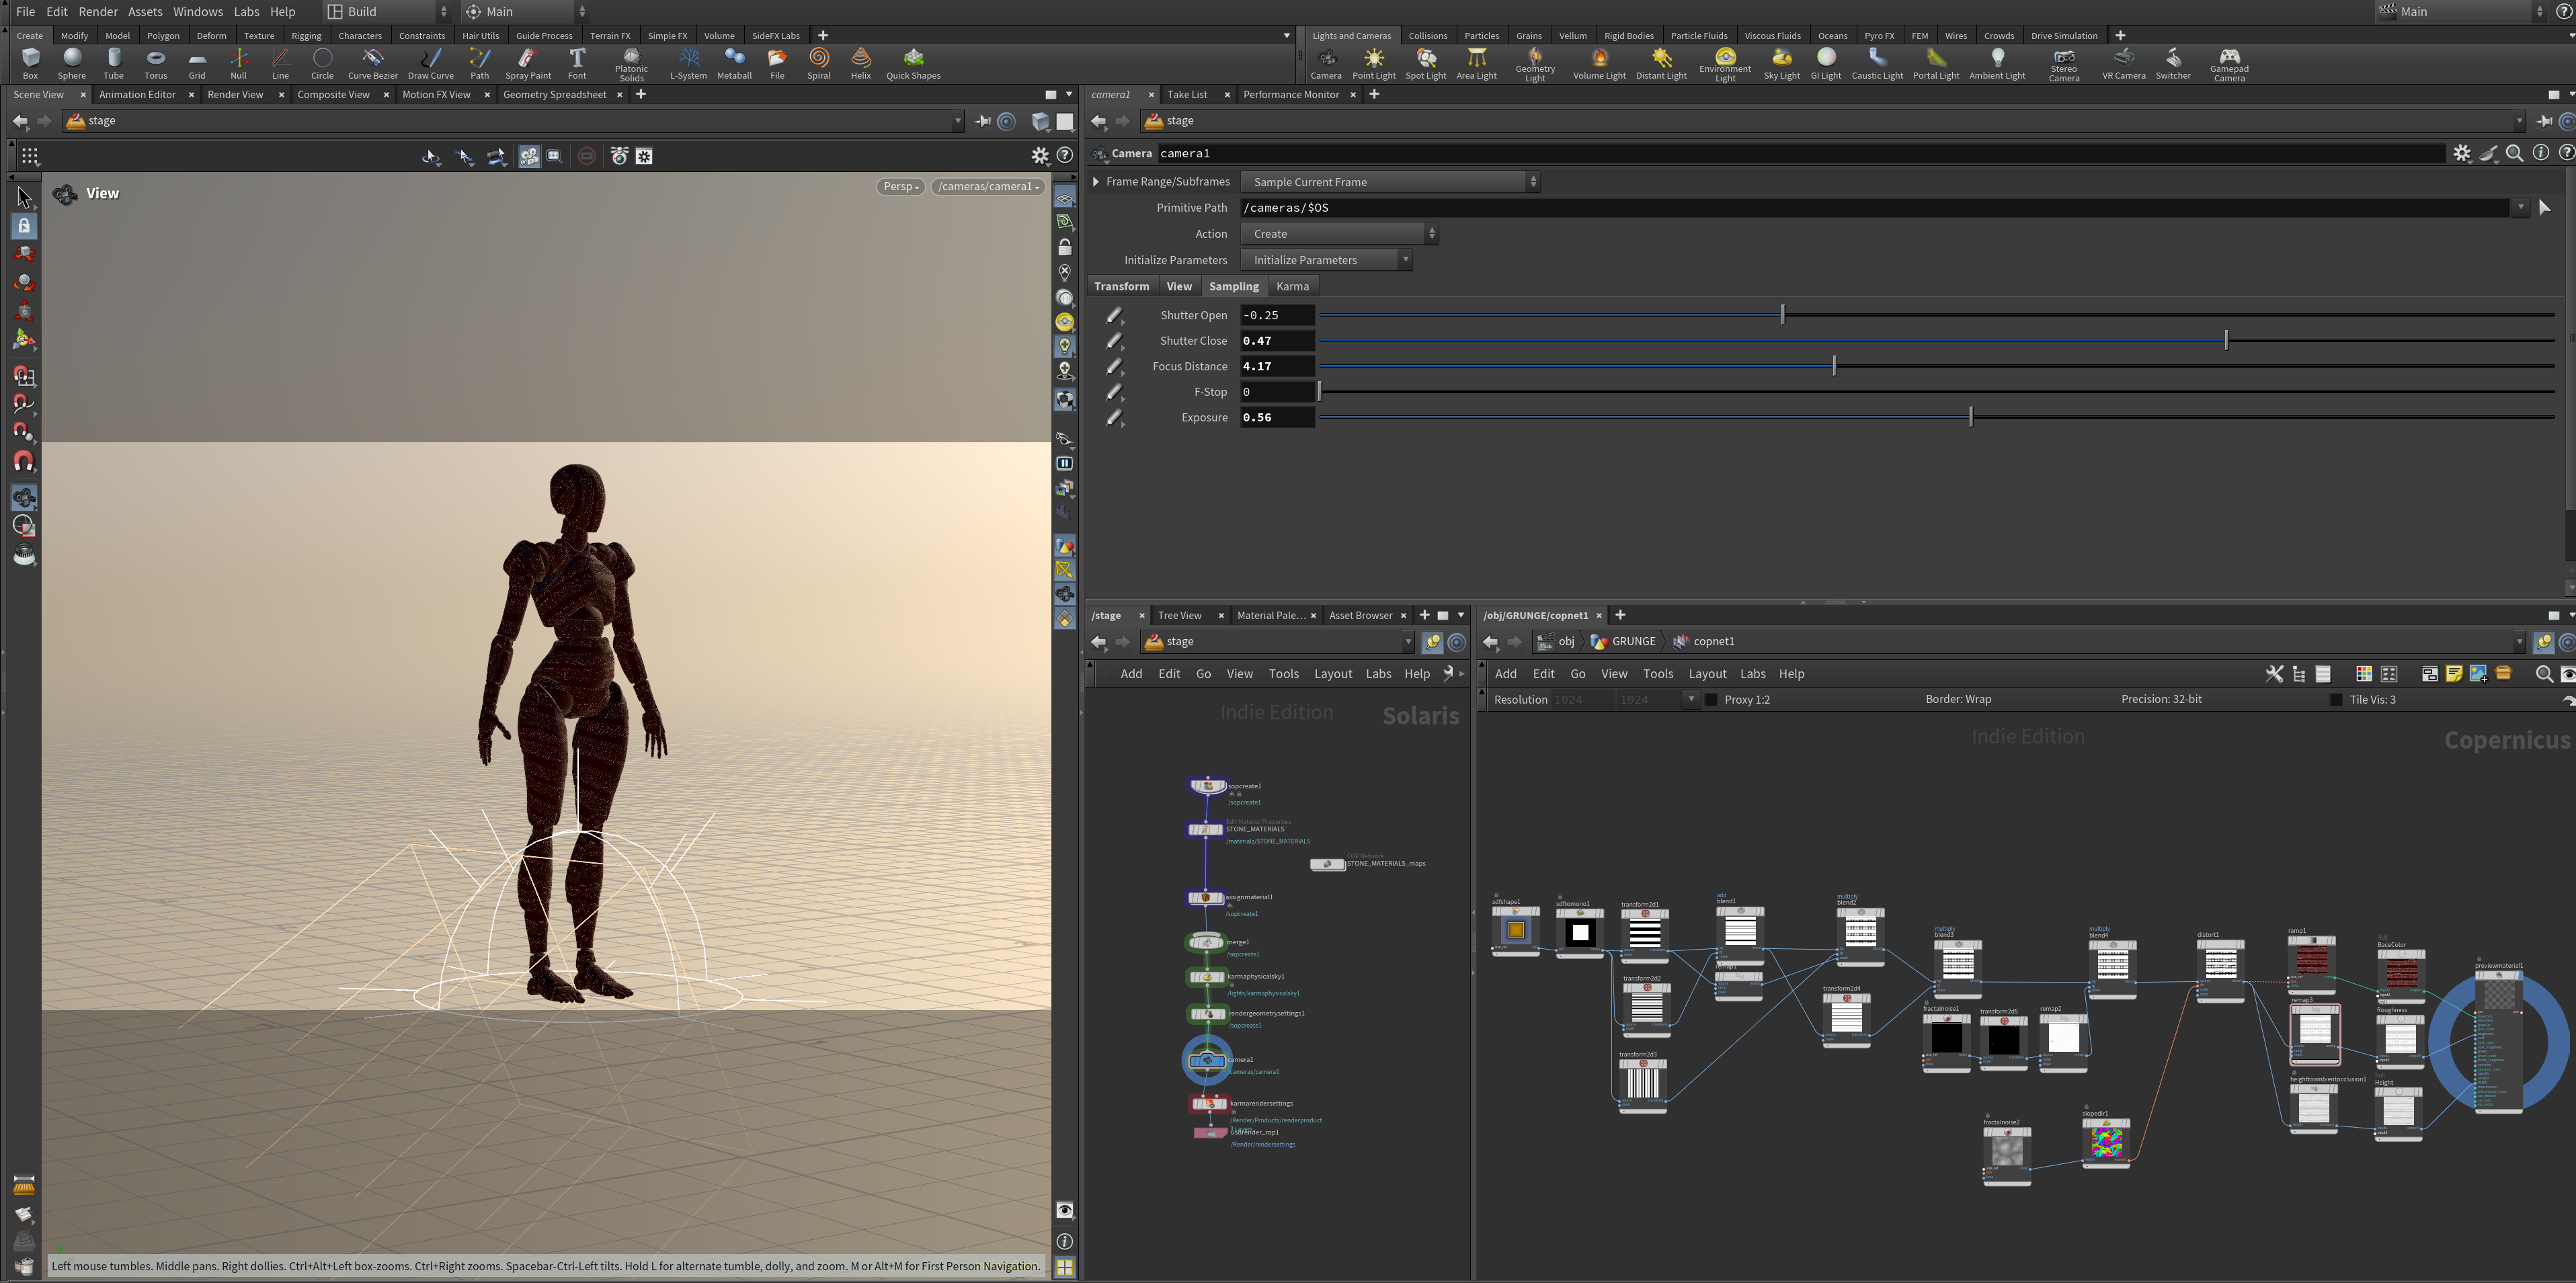Toggle Exposure parameter pencil control

pyautogui.click(x=1114, y=418)
